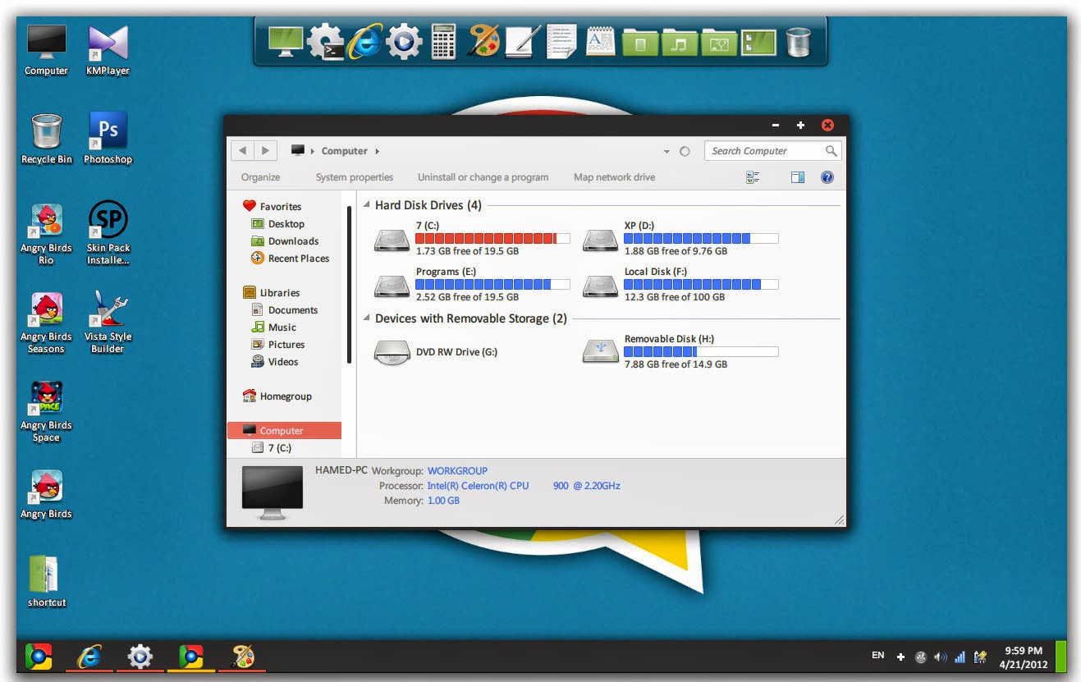Click the Search Computer field
Image resolution: width=1081 pixels, height=682 pixels.
pos(772,151)
